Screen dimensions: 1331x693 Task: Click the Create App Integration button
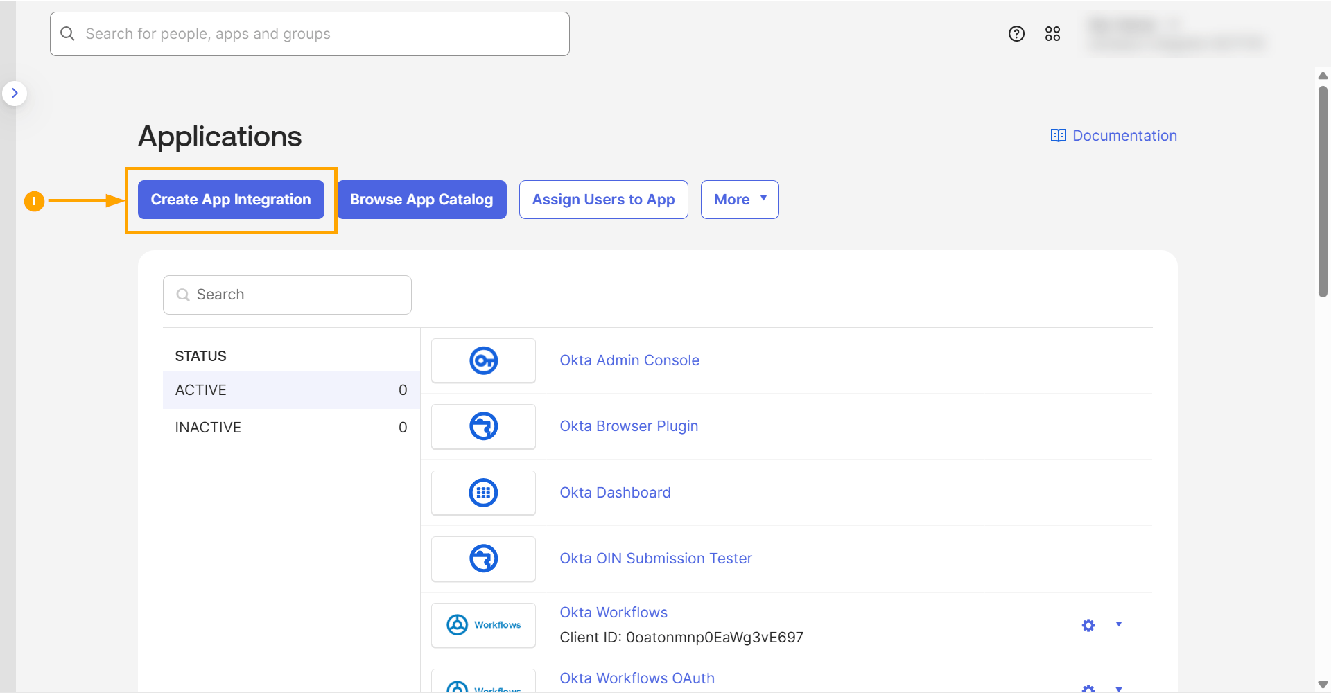click(x=231, y=200)
